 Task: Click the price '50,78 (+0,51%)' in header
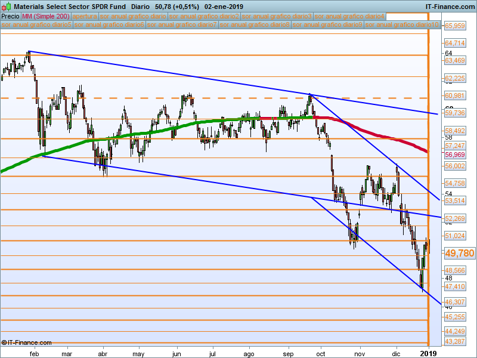point(176,7)
